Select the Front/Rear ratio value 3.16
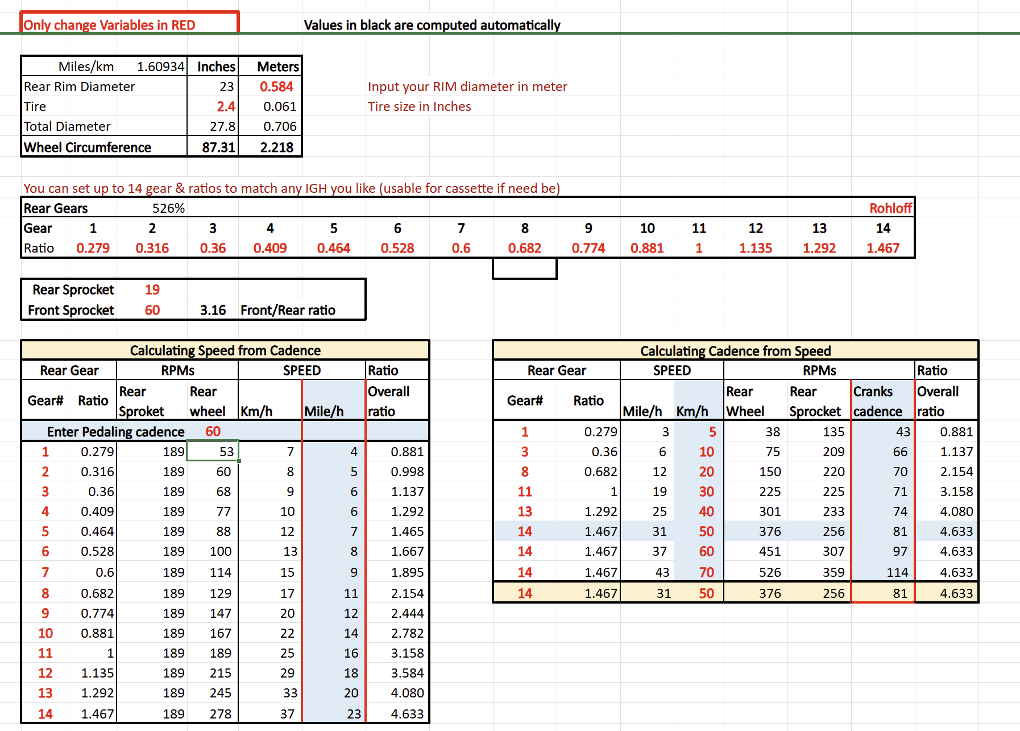Screen dimensions: 1020x731 tap(213, 310)
